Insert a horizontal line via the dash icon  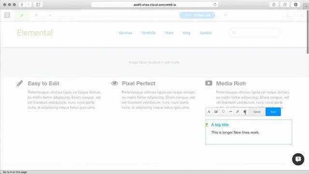point(231,112)
